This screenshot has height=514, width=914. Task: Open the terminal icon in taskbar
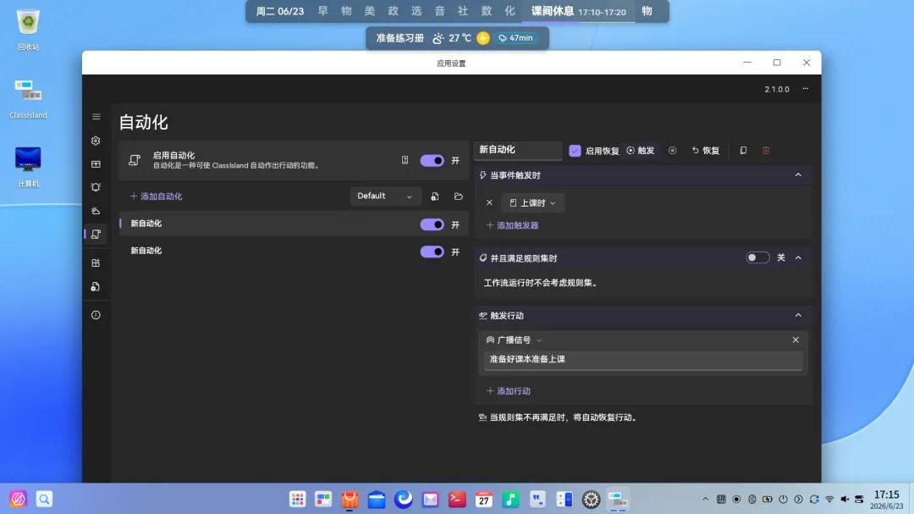[457, 500]
